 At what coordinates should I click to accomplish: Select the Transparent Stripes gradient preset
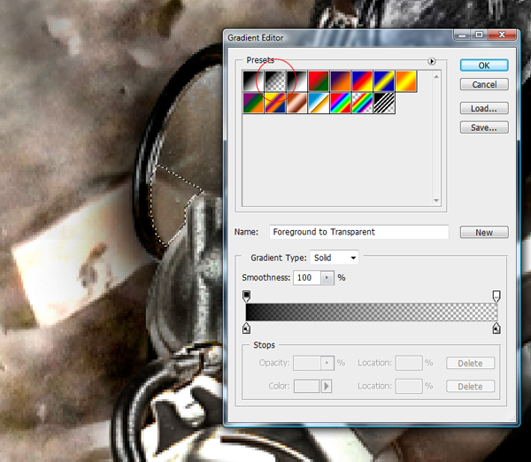[x=384, y=103]
